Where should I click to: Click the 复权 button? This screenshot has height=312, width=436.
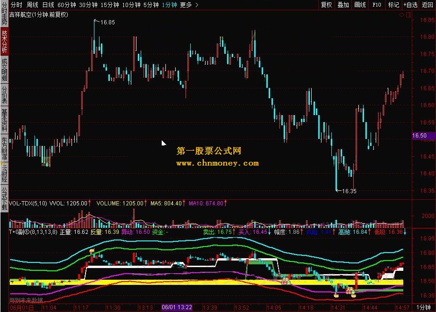pyautogui.click(x=327, y=5)
